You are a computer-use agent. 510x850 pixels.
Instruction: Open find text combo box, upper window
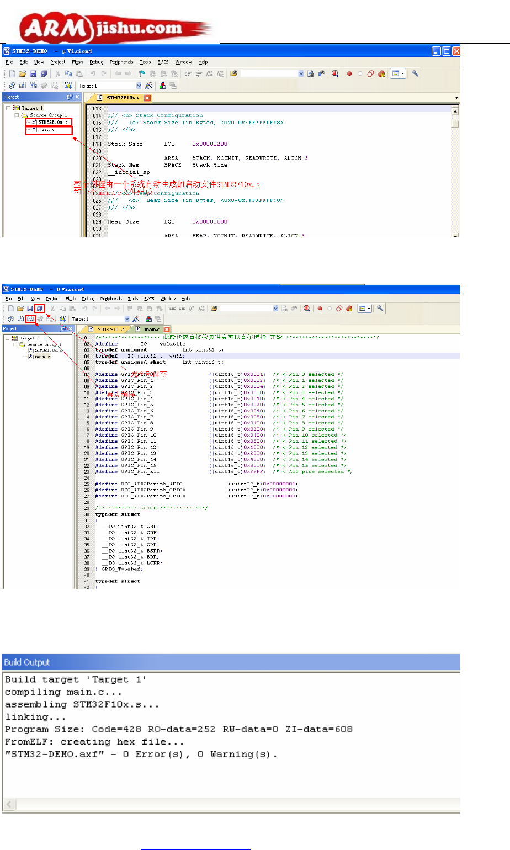point(301,73)
